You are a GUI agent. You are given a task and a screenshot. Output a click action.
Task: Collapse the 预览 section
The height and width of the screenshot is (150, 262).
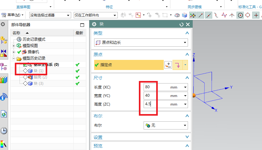(187, 146)
